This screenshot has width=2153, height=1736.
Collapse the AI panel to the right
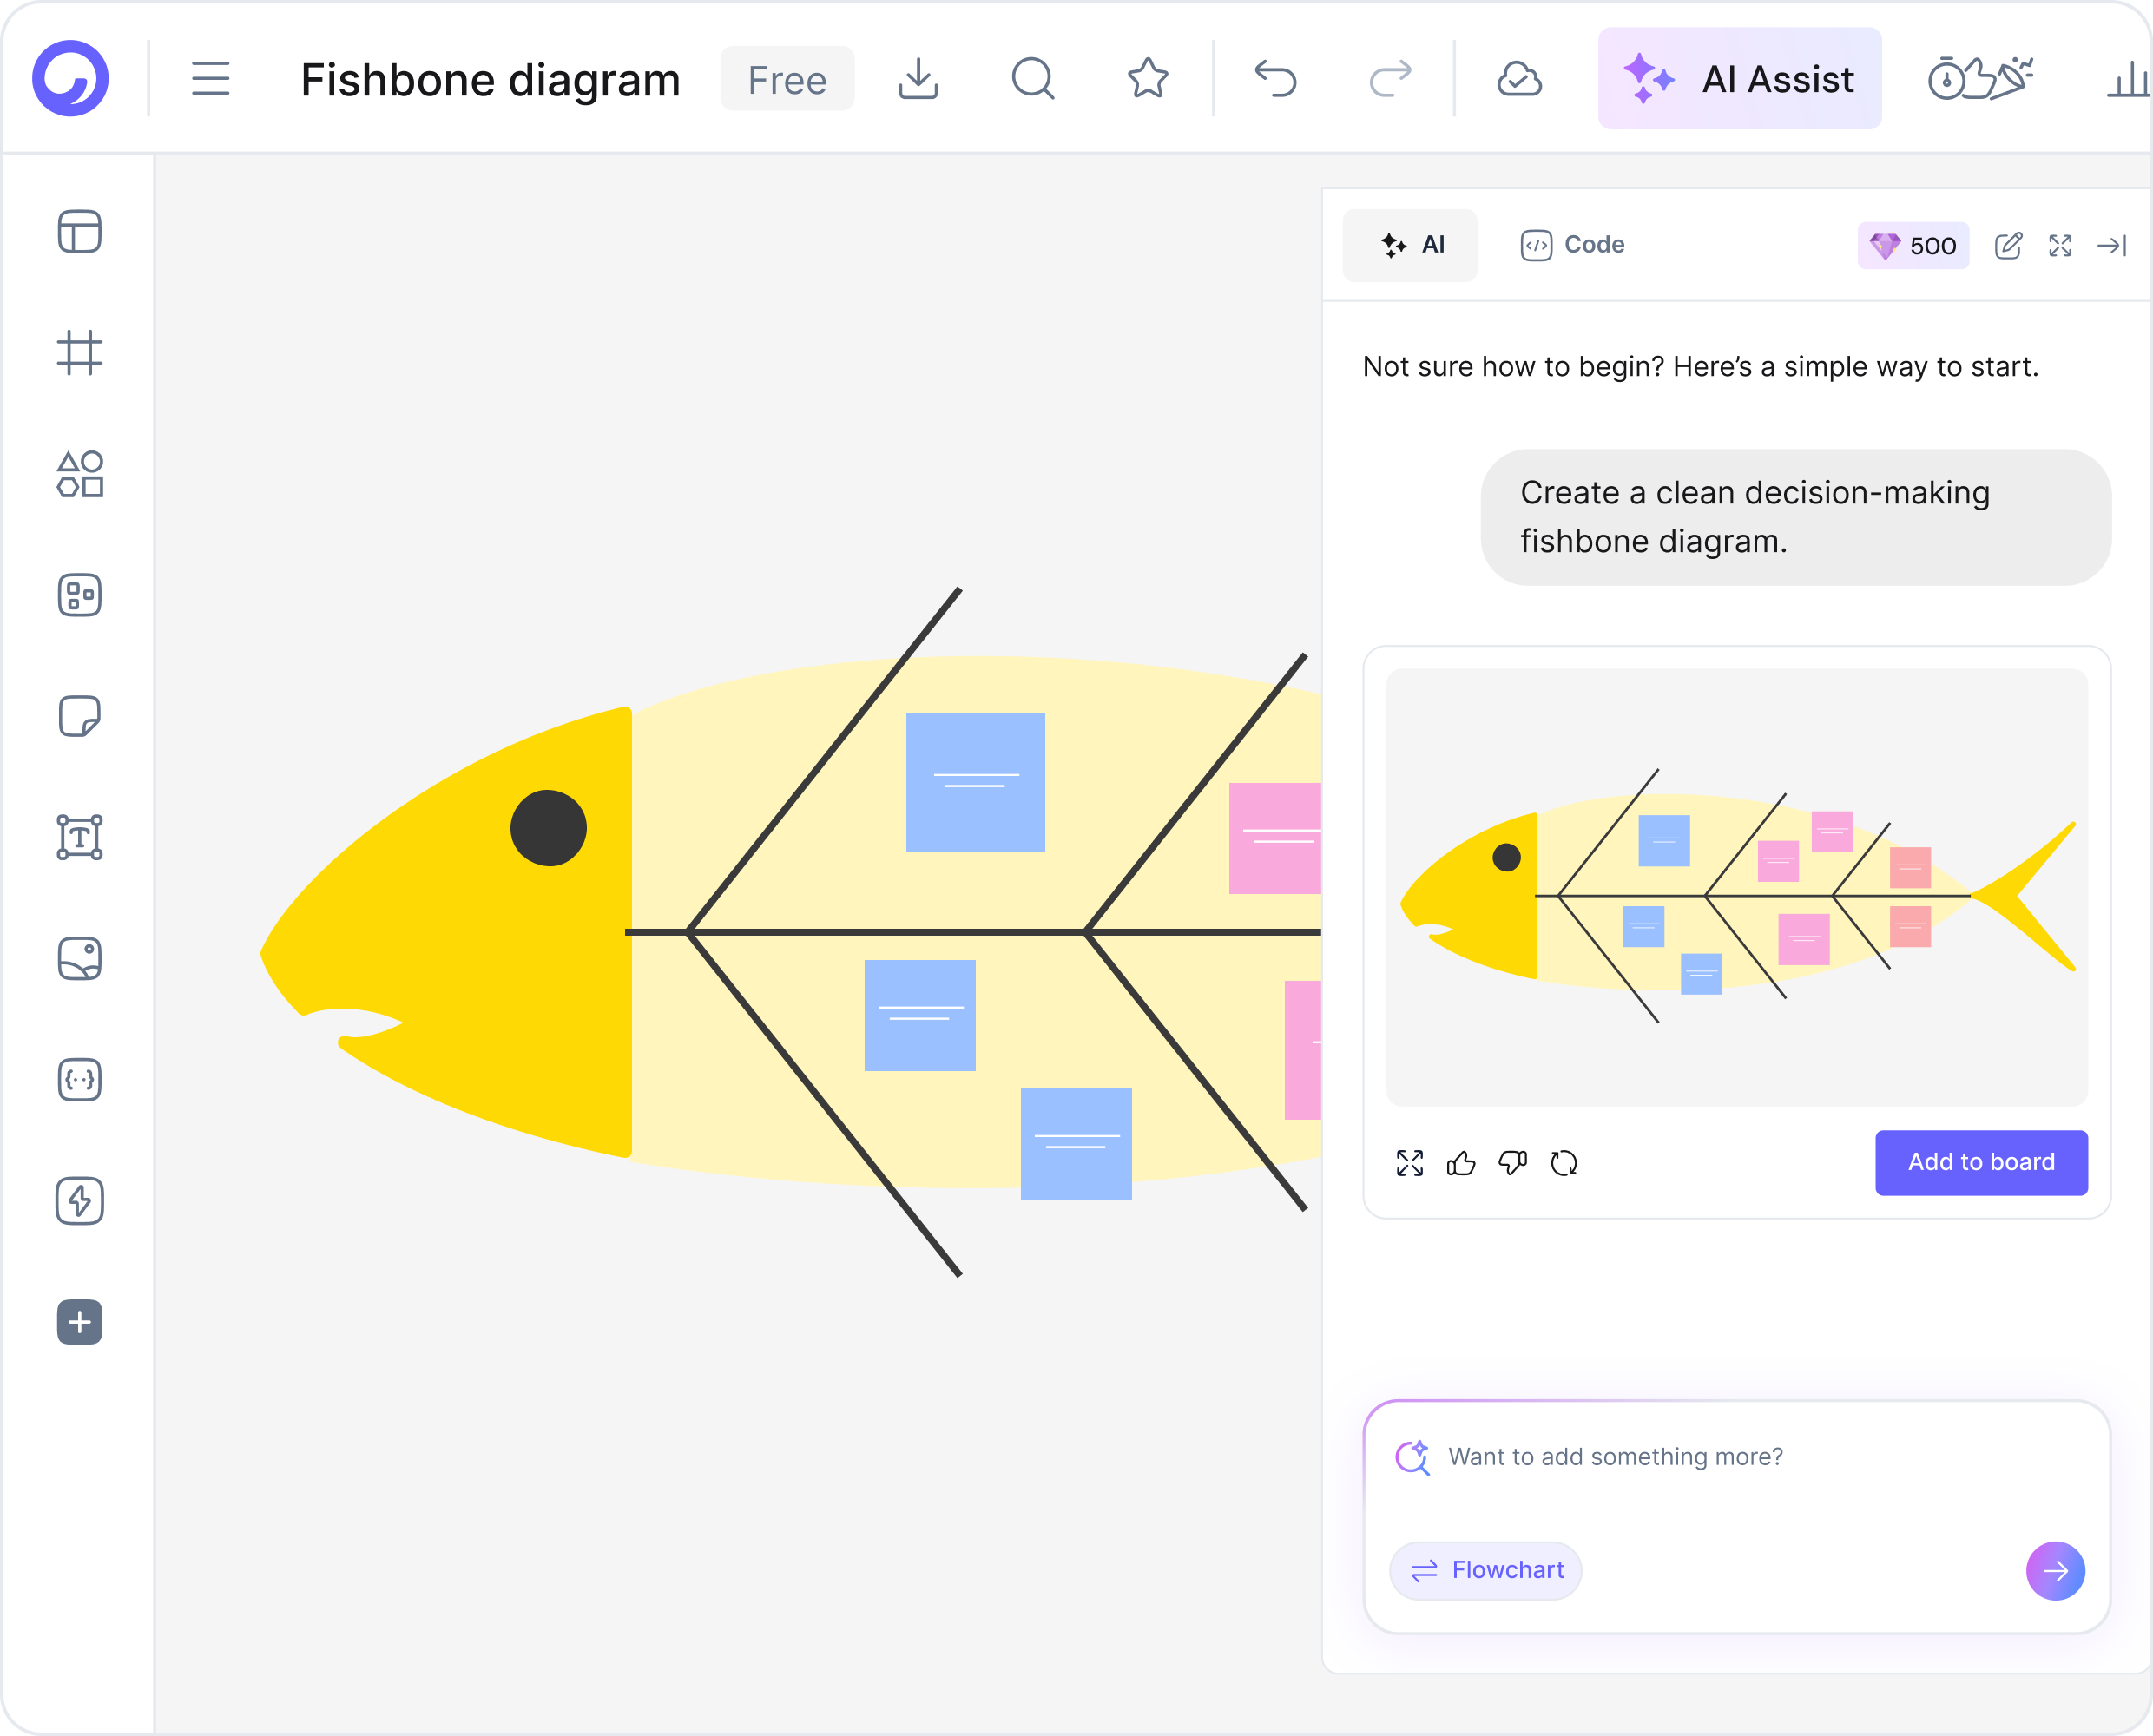(x=2112, y=245)
